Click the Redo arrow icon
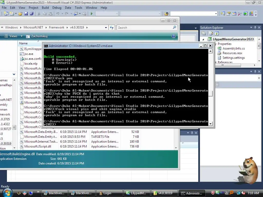The image size is (263, 197). [67, 14]
